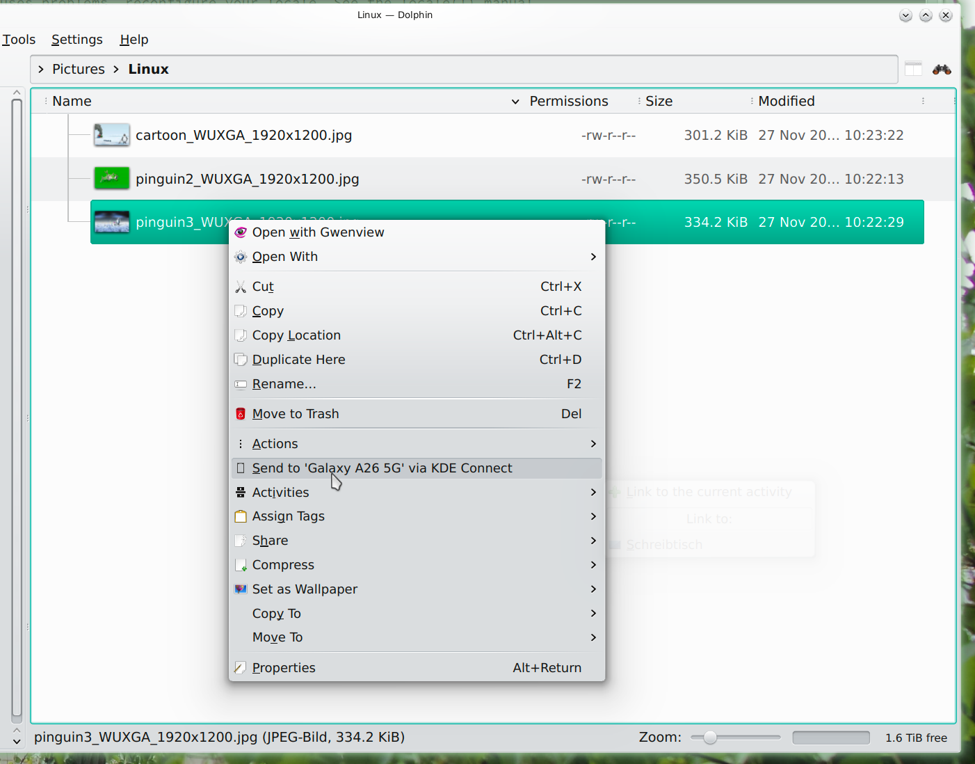This screenshot has width=975, height=764.
Task: Adjust the Zoom slider handle
Action: pyautogui.click(x=709, y=738)
